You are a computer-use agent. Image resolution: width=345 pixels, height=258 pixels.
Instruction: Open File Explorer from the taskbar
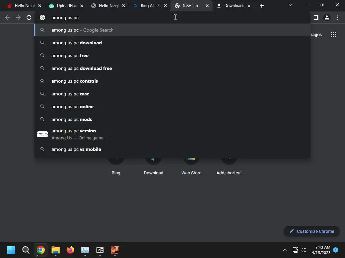pyautogui.click(x=56, y=250)
